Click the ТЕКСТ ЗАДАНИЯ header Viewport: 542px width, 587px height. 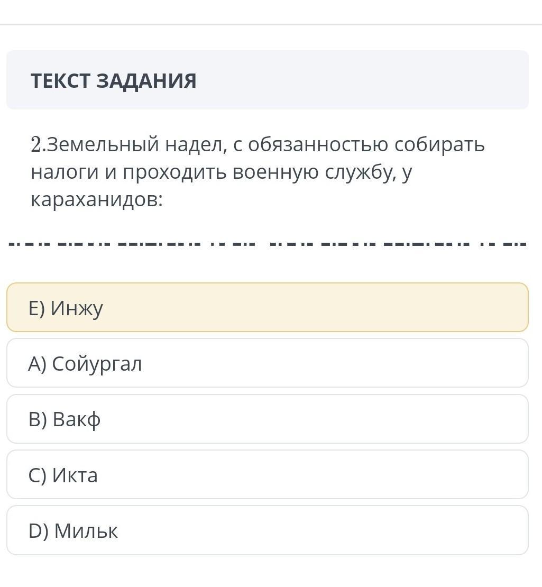[114, 80]
